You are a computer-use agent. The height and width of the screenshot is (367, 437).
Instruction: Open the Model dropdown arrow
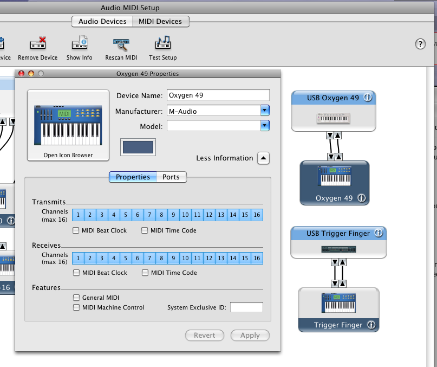[265, 126]
